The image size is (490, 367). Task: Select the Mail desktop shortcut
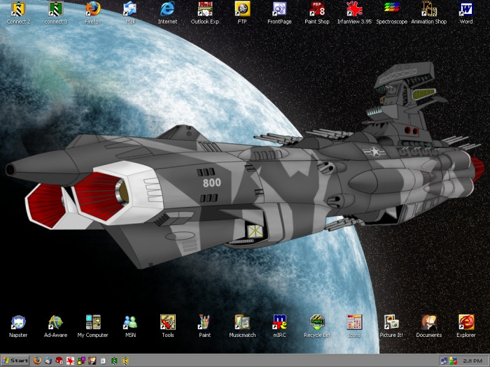click(130, 13)
